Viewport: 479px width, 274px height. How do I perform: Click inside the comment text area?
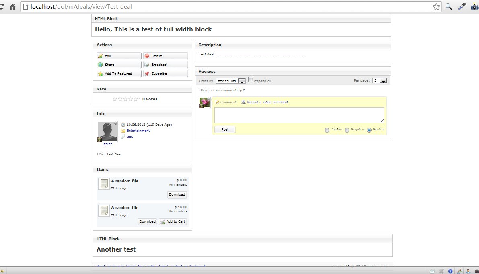pyautogui.click(x=299, y=115)
